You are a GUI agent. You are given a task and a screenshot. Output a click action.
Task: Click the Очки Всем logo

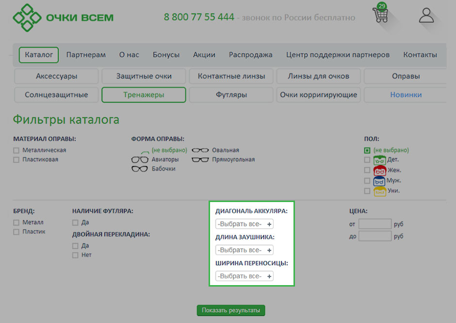pos(63,17)
